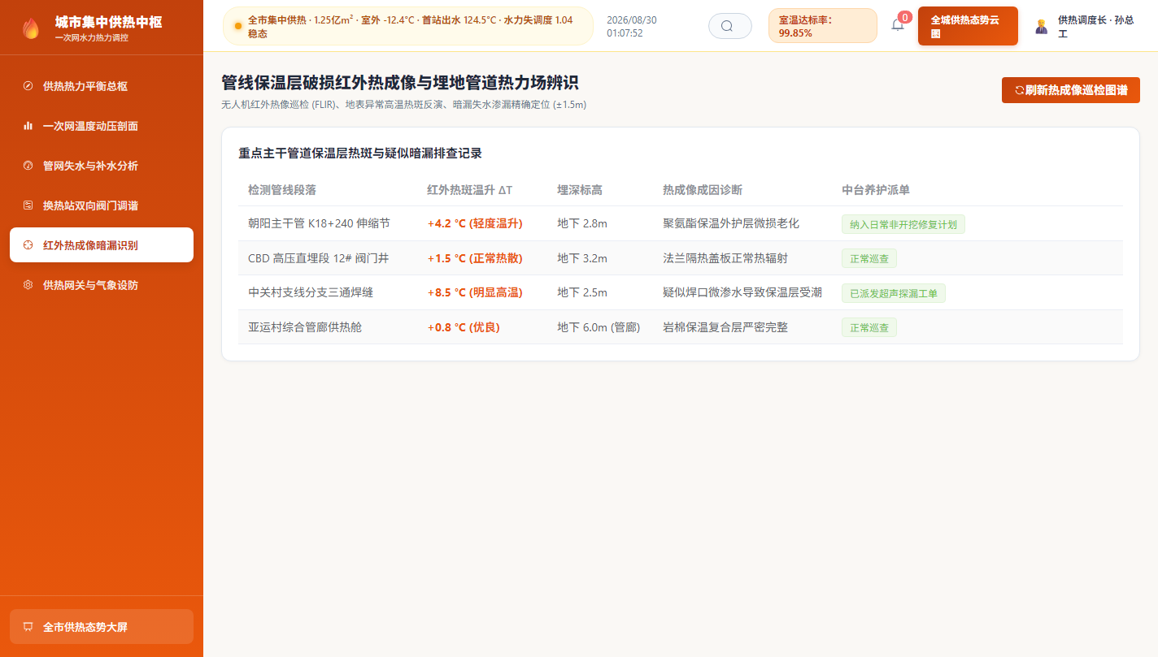1158x657 pixels.
Task: Click the app title 城市集中供热中枢
Action: pyautogui.click(x=108, y=22)
